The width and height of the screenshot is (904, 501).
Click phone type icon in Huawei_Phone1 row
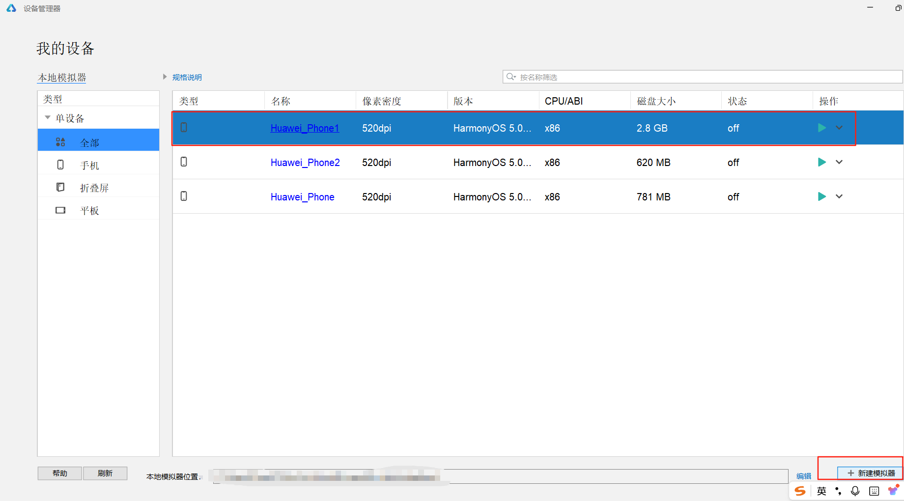(184, 127)
